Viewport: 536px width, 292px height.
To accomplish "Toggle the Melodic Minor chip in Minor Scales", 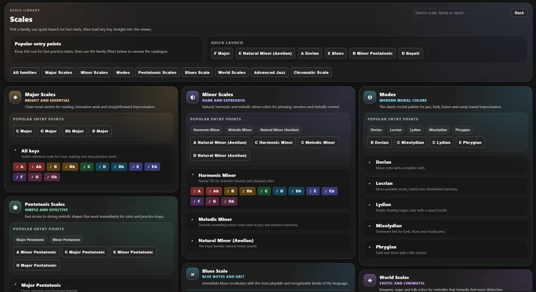I will tap(240, 130).
